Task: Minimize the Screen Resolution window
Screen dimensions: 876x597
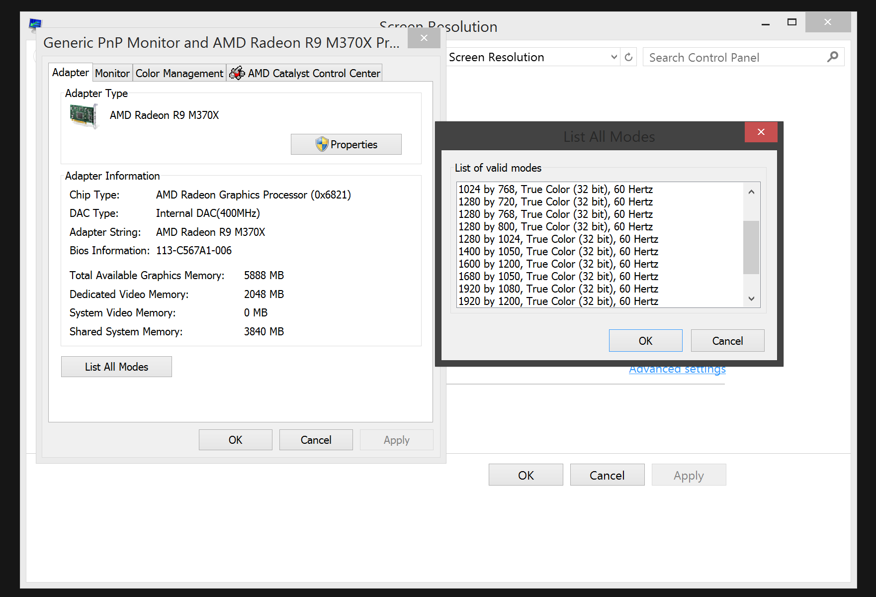Action: point(766,23)
